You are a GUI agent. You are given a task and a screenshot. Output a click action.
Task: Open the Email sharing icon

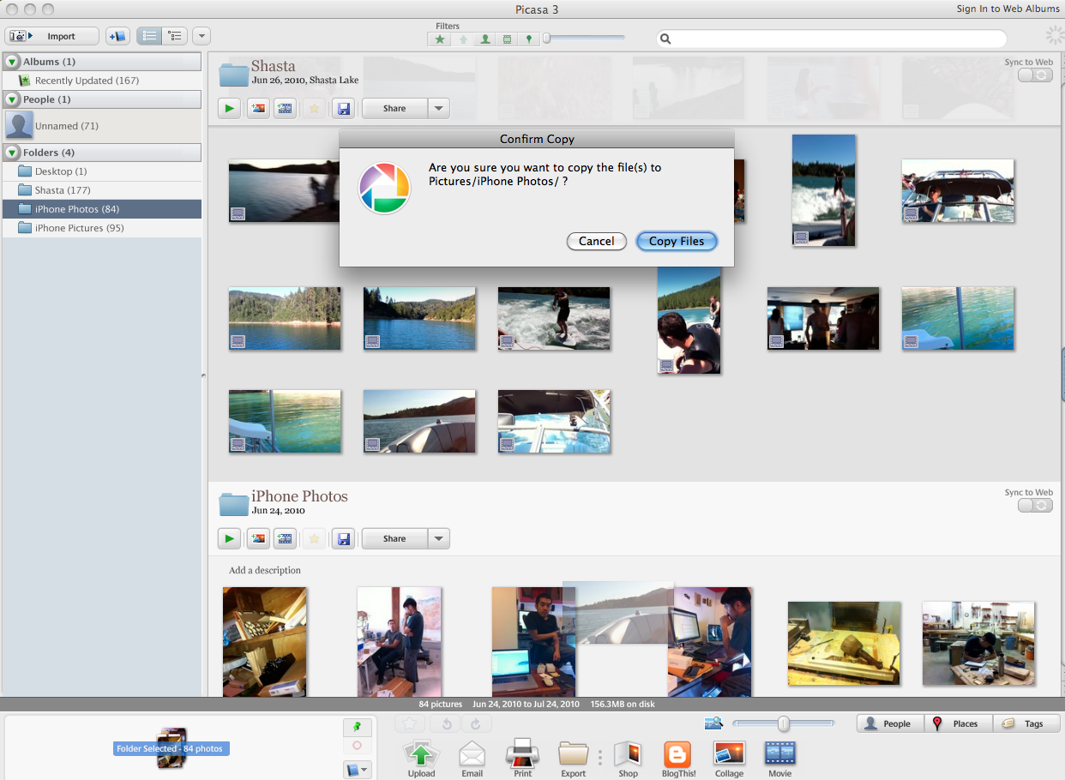[x=472, y=755]
